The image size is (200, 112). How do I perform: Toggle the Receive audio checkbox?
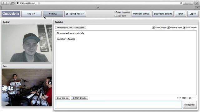pos(168,28)
